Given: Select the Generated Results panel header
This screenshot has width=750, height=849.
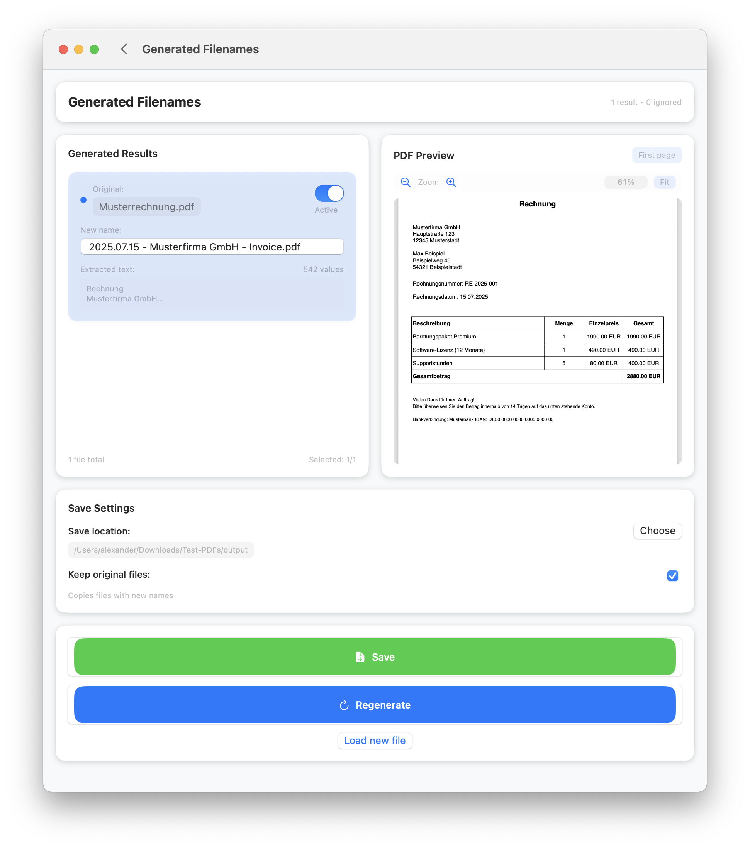Looking at the screenshot, I should [x=113, y=153].
